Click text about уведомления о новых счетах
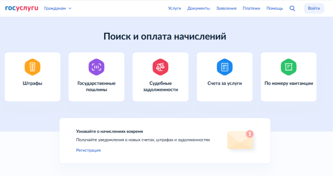 point(143,140)
